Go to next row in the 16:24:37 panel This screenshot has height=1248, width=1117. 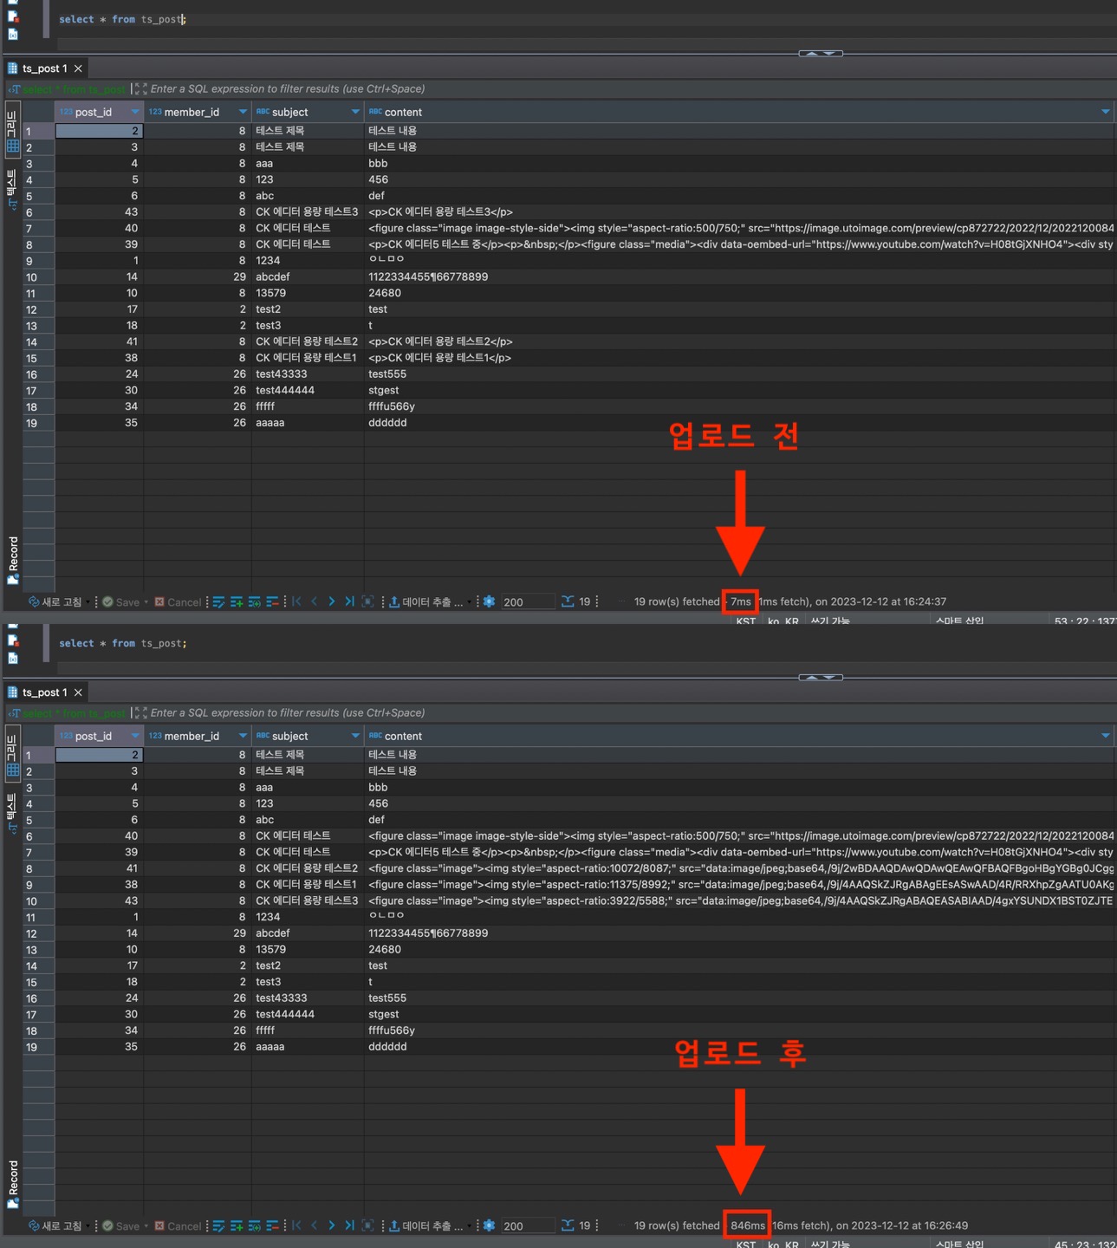tap(331, 601)
